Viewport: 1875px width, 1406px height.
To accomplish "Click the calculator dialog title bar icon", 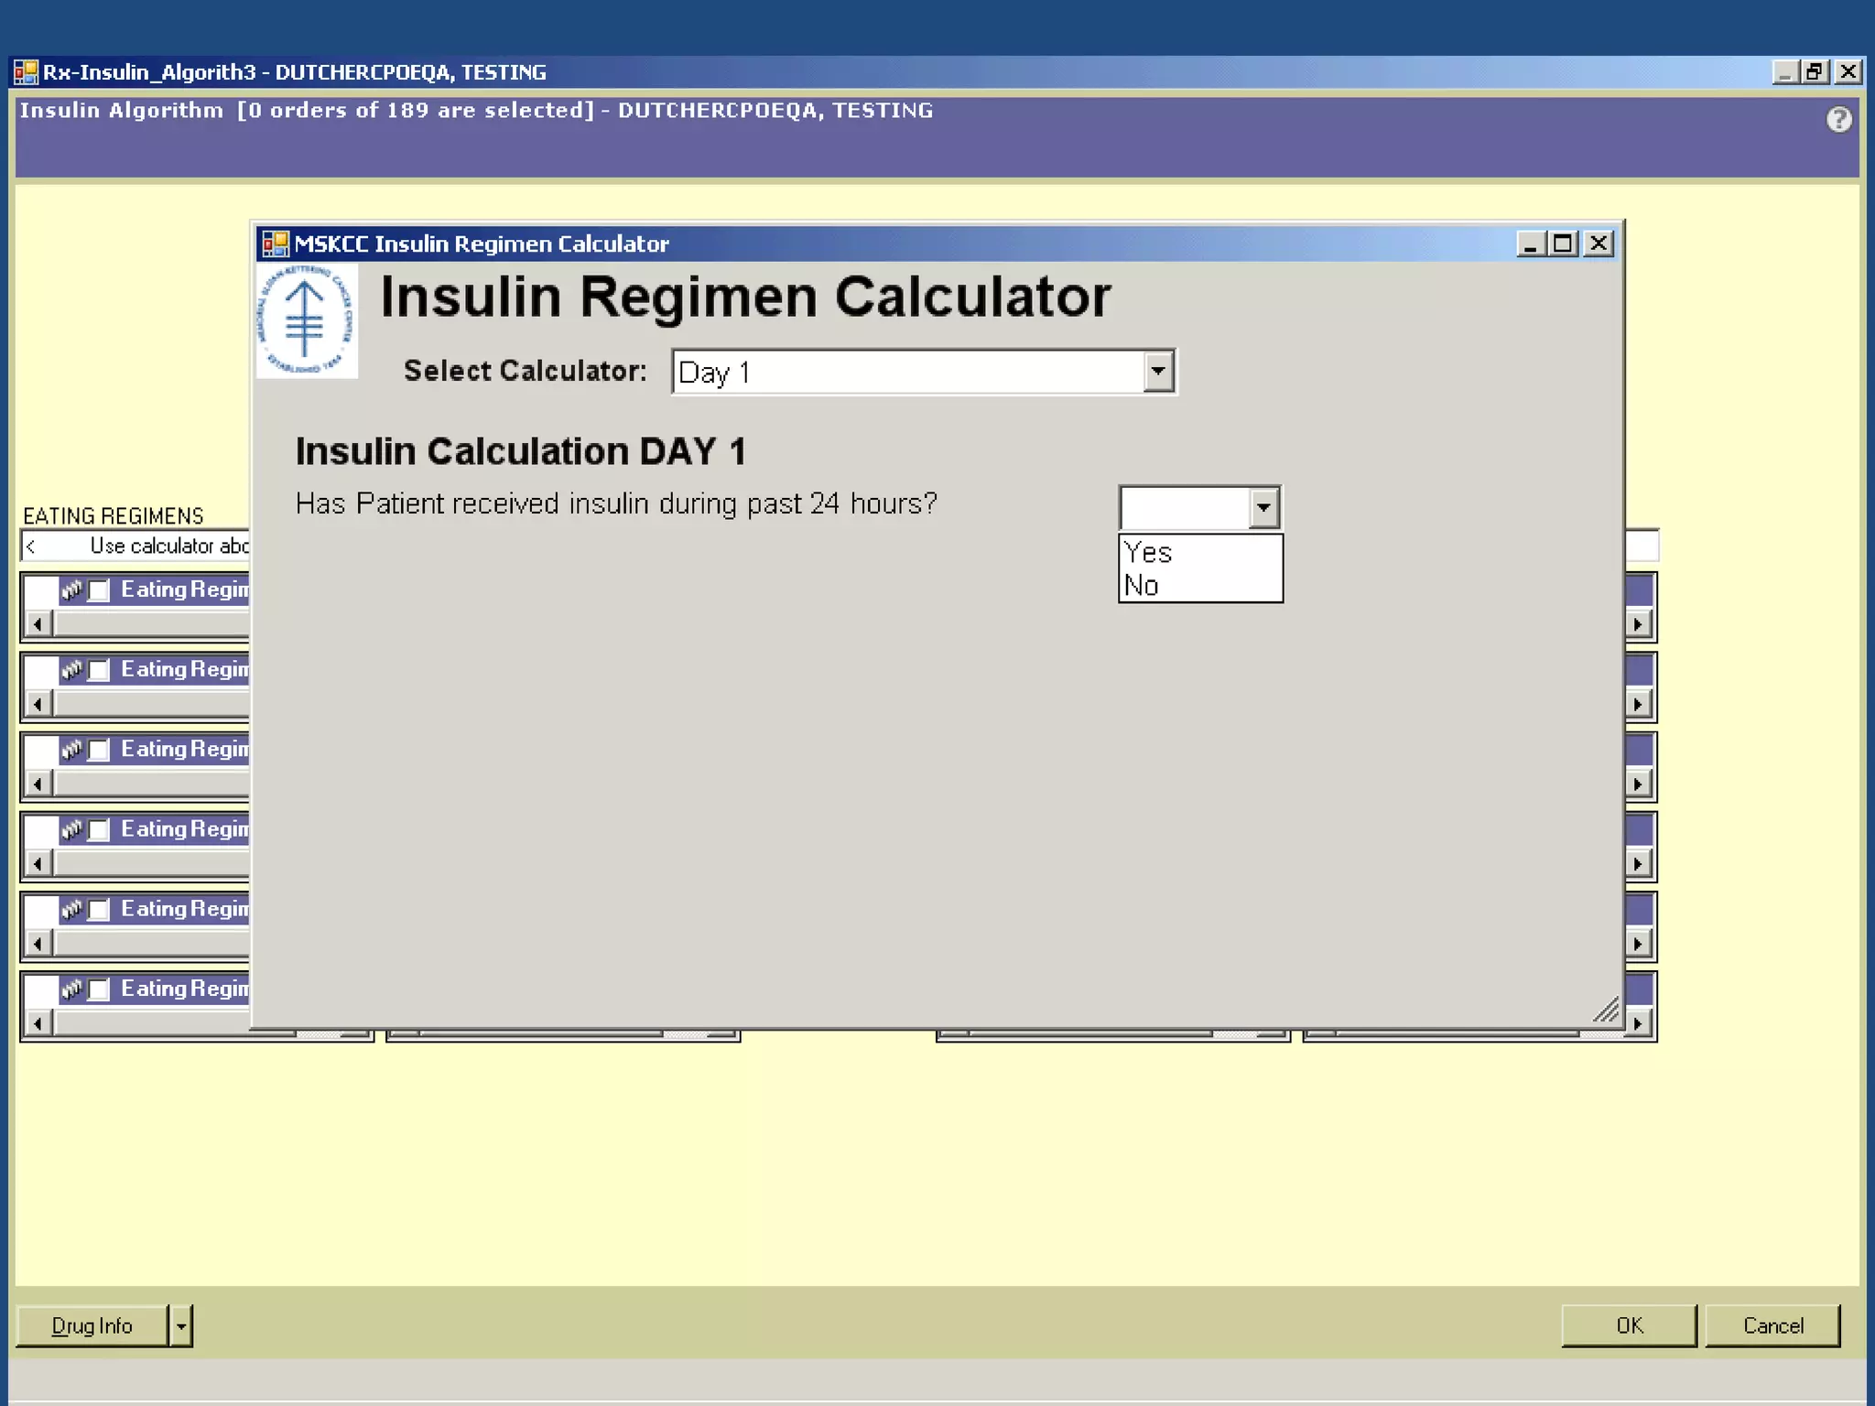I will pos(276,244).
